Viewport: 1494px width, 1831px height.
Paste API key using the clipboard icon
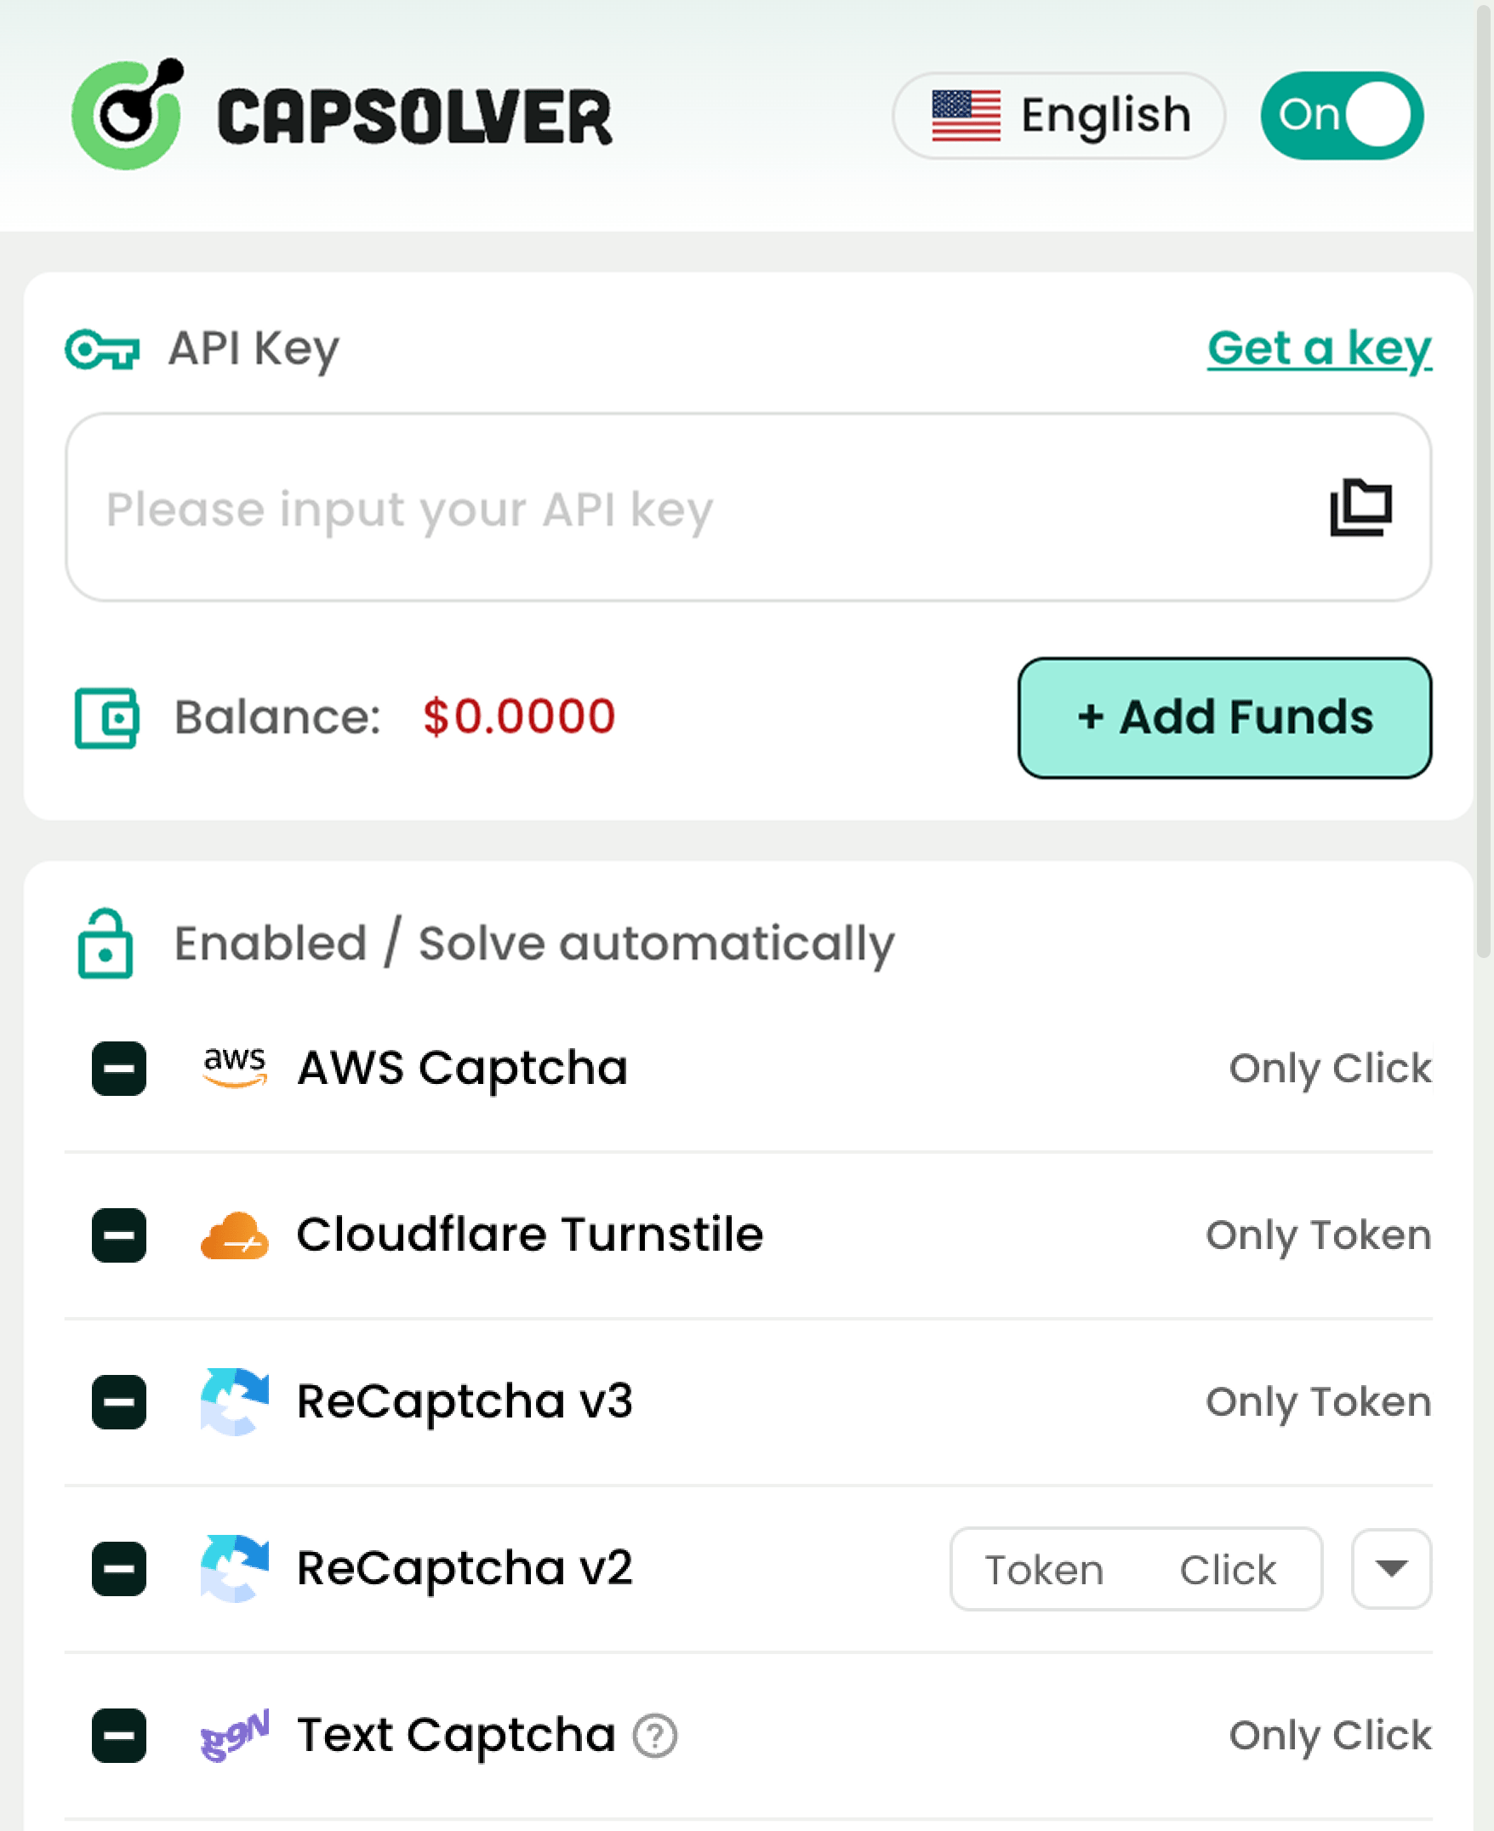(1360, 509)
